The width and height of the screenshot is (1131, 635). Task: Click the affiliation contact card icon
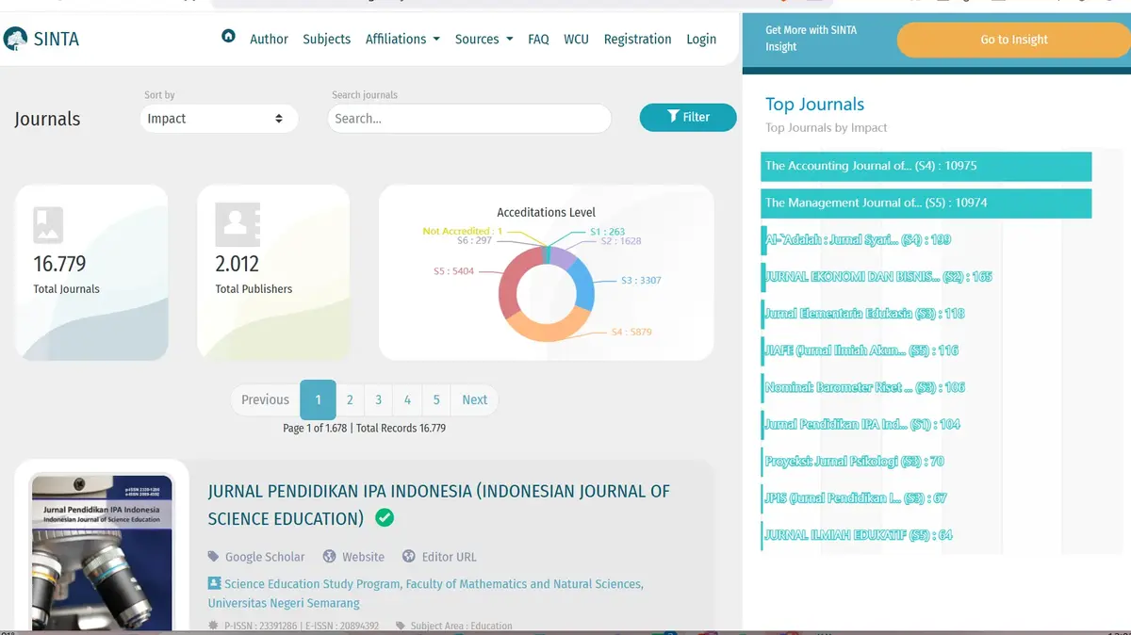(x=214, y=583)
